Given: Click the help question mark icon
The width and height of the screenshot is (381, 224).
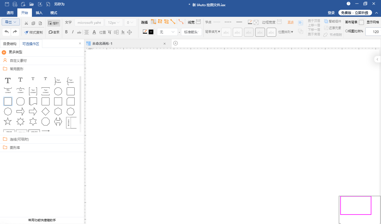Looking at the screenshot, I should coord(349,4).
